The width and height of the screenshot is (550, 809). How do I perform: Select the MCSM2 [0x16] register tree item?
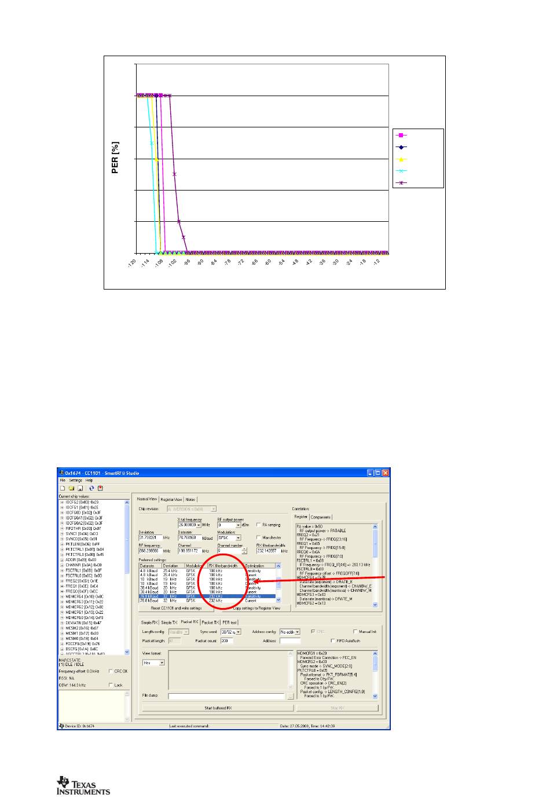[x=82, y=628]
